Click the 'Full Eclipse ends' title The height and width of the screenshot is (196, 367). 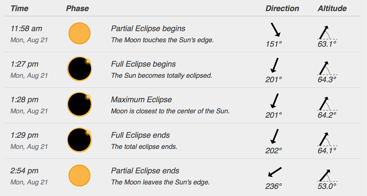[x=140, y=135]
